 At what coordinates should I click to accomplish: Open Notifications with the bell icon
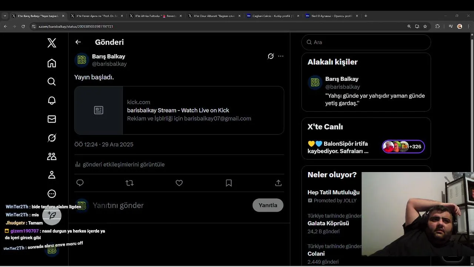tap(52, 100)
